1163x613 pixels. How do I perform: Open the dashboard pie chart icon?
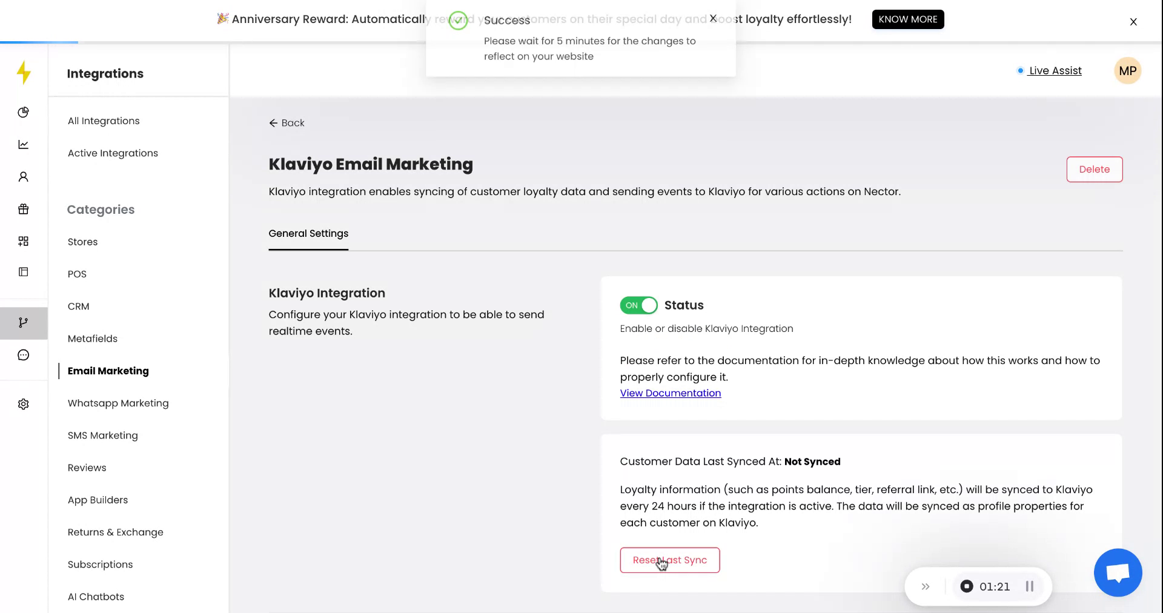coord(23,112)
